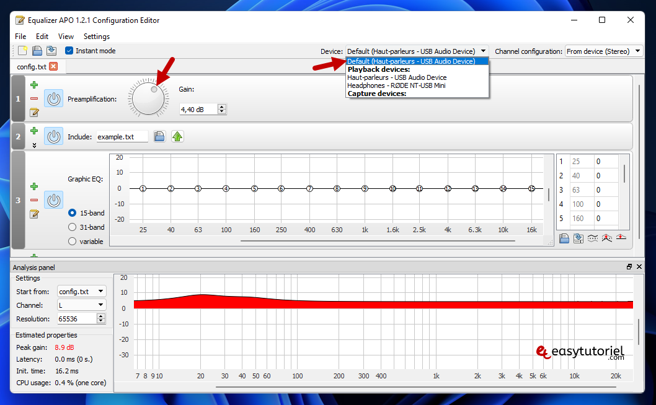Screen dimensions: 656x405
Task: Click gain cell for band 1 (25)
Action: click(606, 162)
